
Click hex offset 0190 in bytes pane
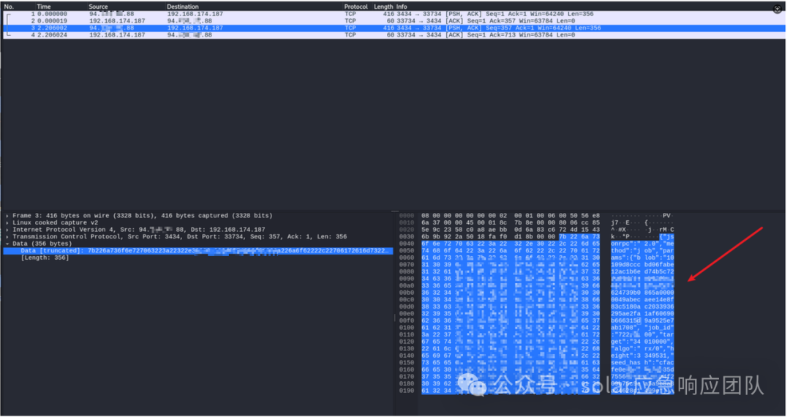(x=407, y=391)
